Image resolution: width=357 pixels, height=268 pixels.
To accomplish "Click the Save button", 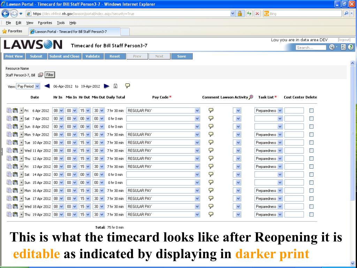I will pyautogui.click(x=182, y=56).
